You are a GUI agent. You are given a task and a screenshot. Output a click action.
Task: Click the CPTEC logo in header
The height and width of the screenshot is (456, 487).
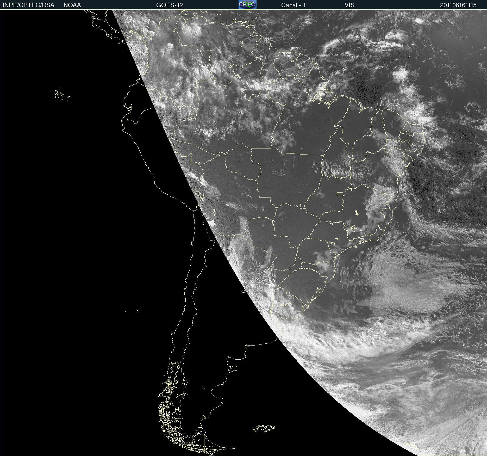247,5
